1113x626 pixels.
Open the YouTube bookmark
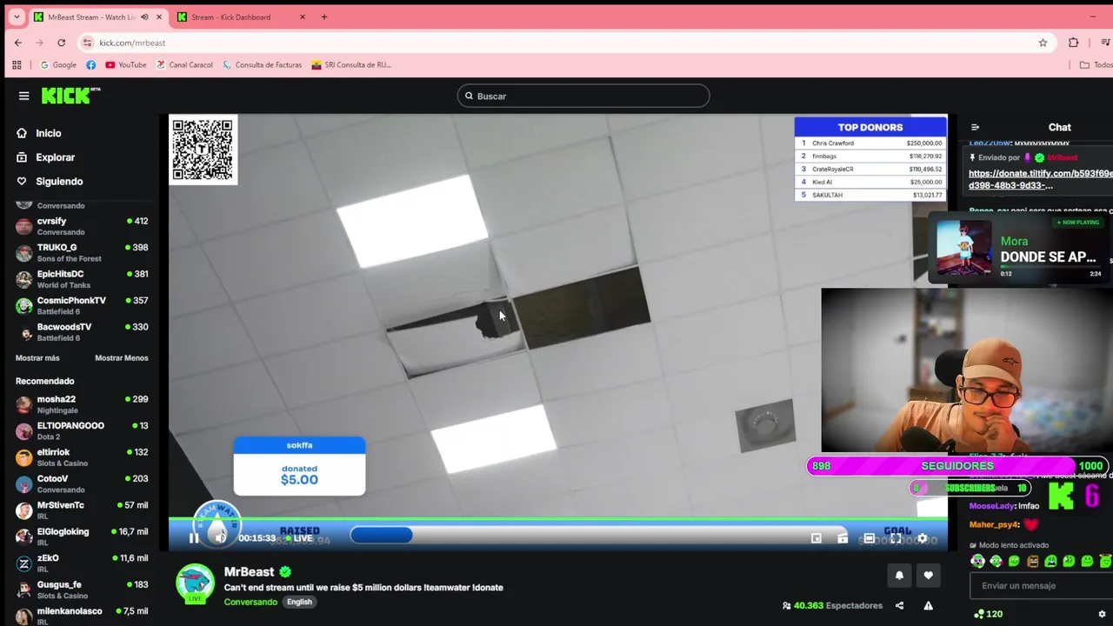coord(126,64)
